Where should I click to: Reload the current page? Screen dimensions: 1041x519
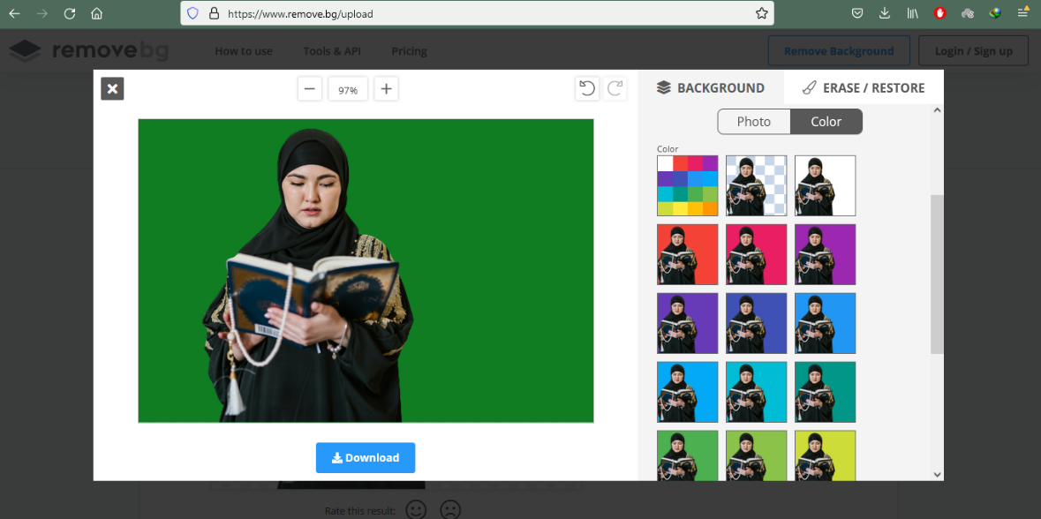70,13
